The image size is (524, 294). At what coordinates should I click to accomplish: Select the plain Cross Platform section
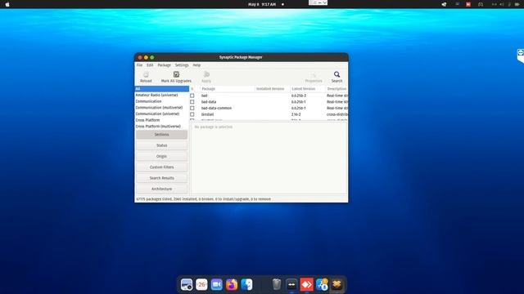click(x=162, y=120)
